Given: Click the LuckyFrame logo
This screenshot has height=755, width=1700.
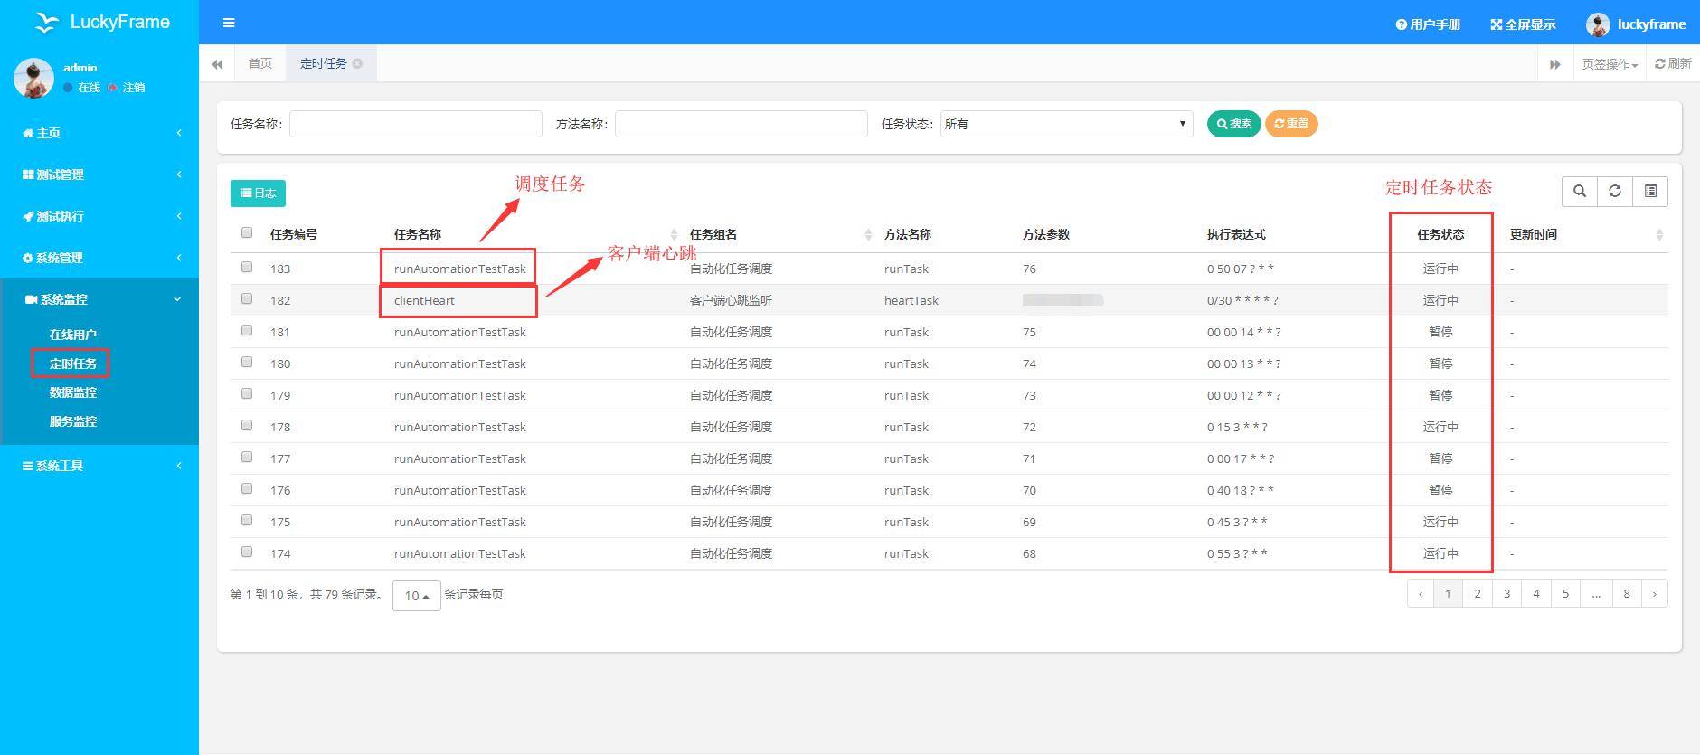Looking at the screenshot, I should 101,22.
